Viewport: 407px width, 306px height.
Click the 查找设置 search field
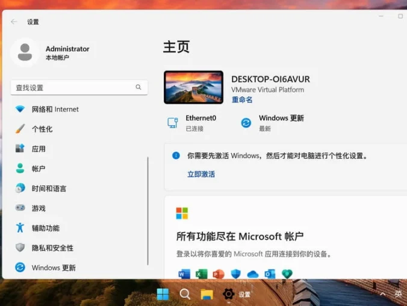point(79,87)
